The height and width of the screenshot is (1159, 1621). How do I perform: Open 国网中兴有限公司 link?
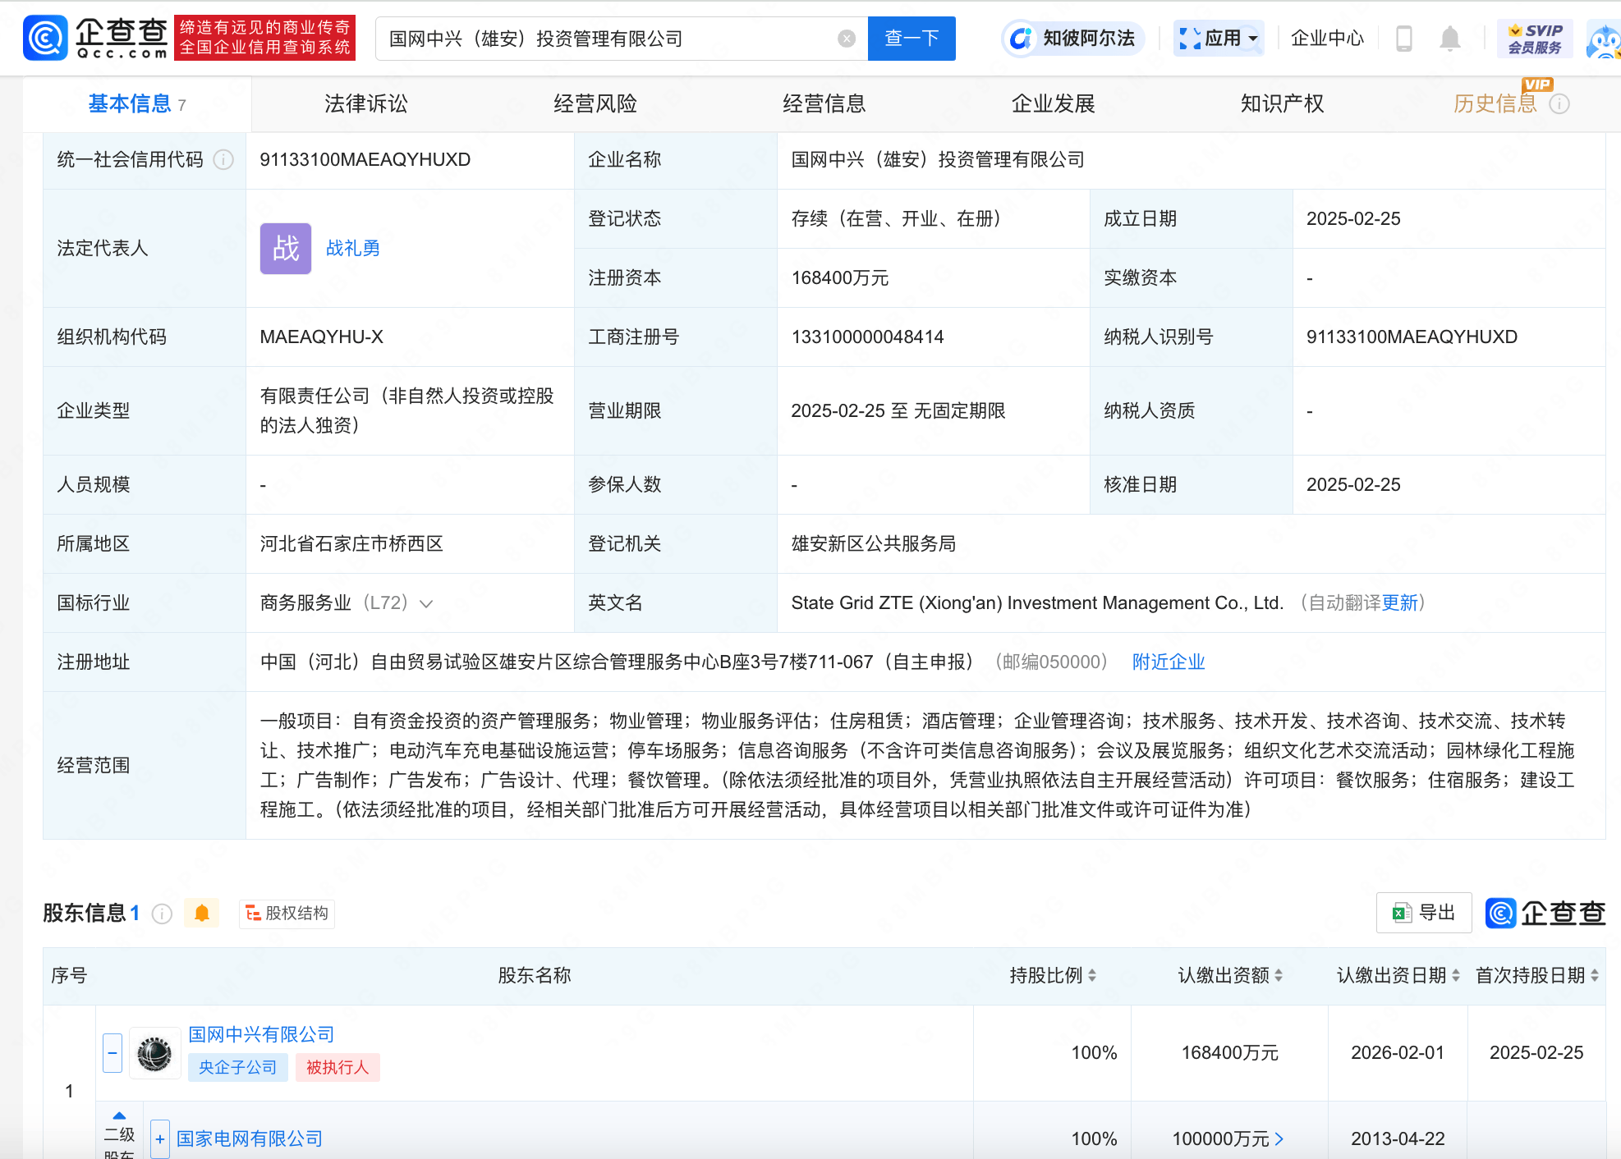(x=262, y=1035)
